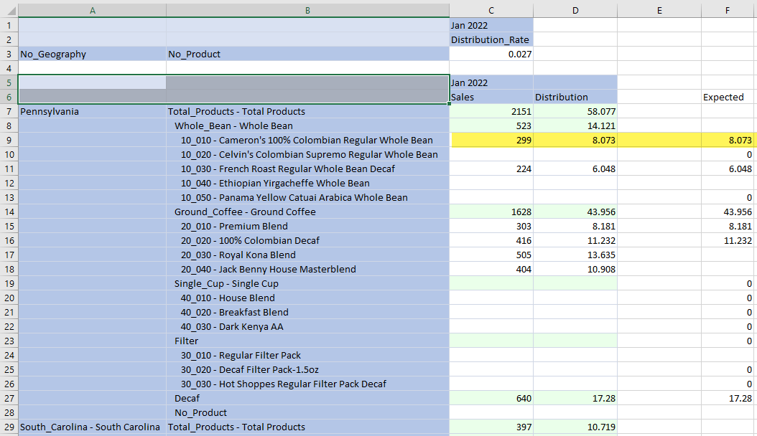
Task: Select the Sales header cell
Action: click(x=491, y=97)
